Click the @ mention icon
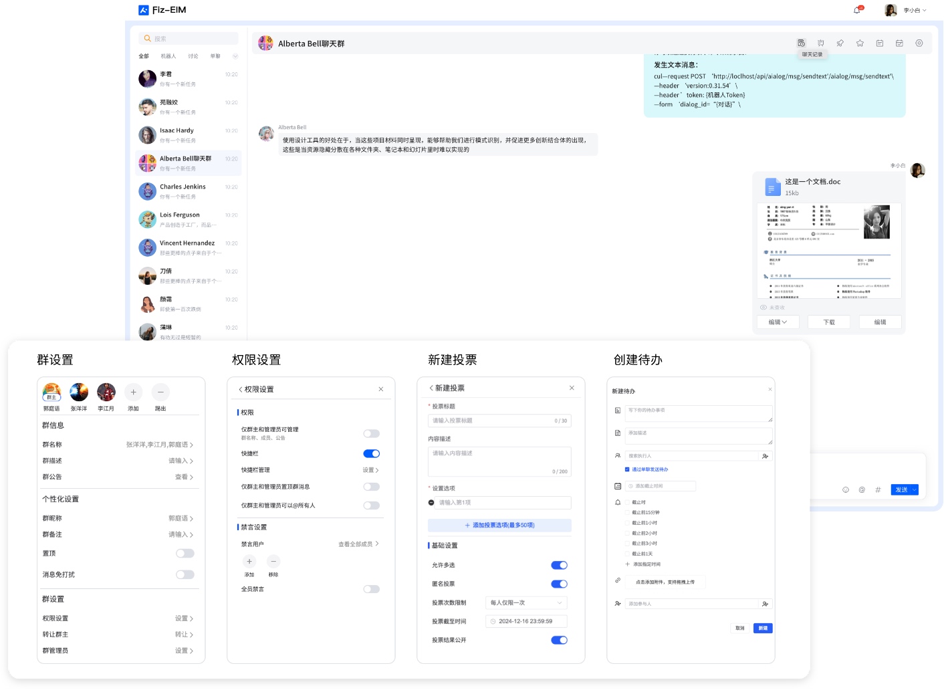Screen dimensions: 944x690 pos(862,490)
